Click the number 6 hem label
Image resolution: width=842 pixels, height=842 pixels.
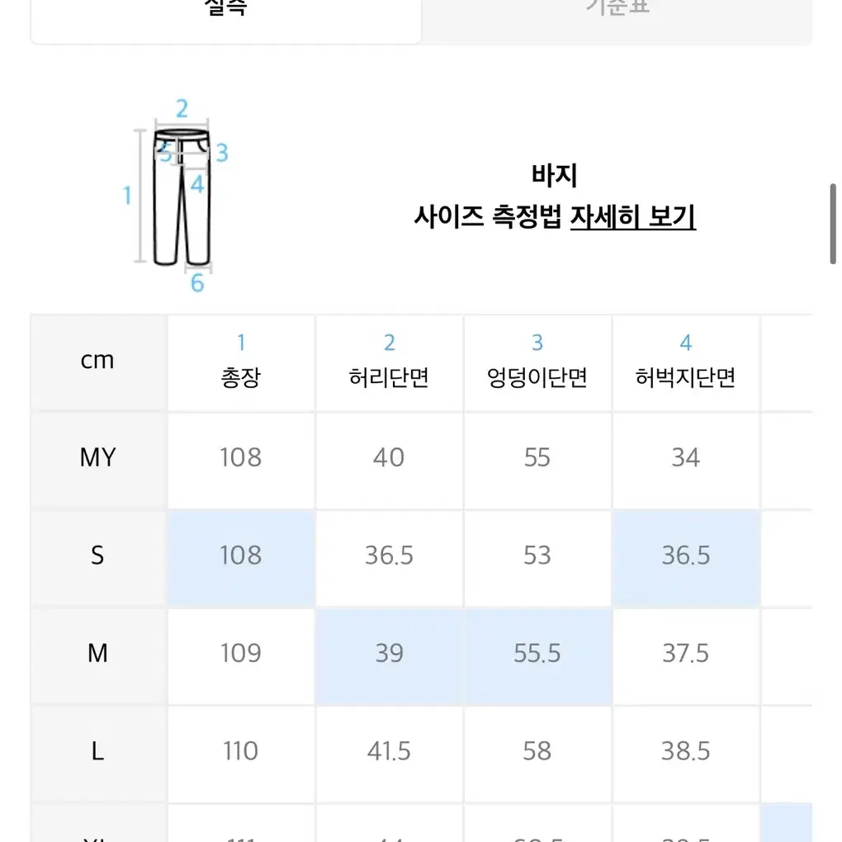(x=197, y=283)
